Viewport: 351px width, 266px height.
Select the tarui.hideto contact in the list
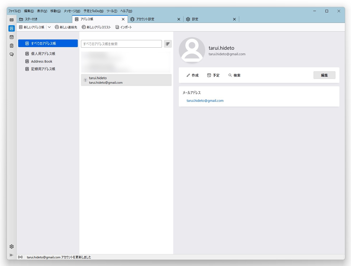click(x=126, y=80)
